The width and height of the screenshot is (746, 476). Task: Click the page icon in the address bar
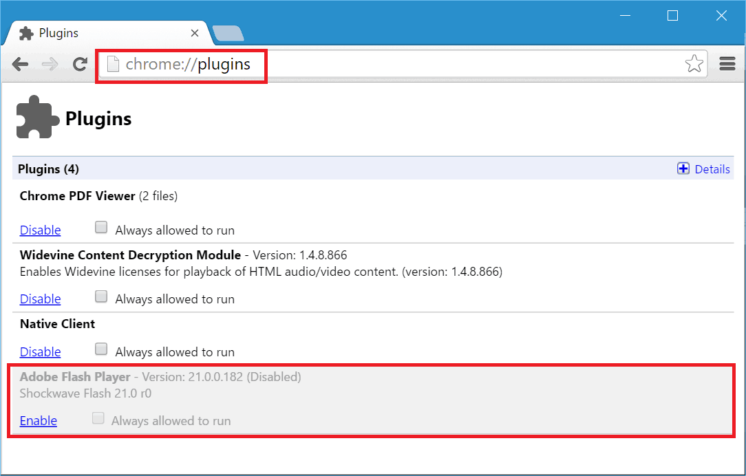coord(113,64)
